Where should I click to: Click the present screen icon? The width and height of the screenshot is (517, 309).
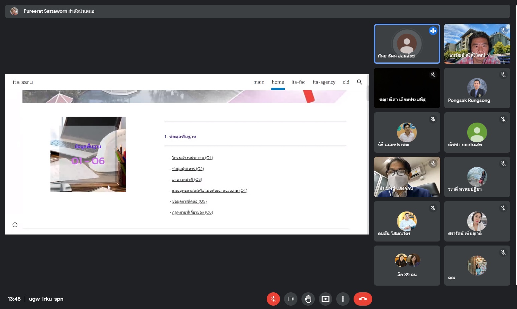325,299
